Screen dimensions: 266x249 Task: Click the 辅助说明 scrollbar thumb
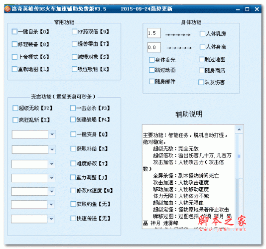click(x=239, y=156)
